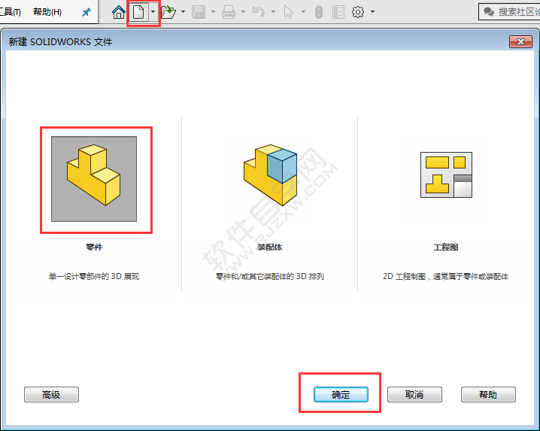Open the File Properties list icon
This screenshot has height=431, width=540.
pyautogui.click(x=338, y=12)
